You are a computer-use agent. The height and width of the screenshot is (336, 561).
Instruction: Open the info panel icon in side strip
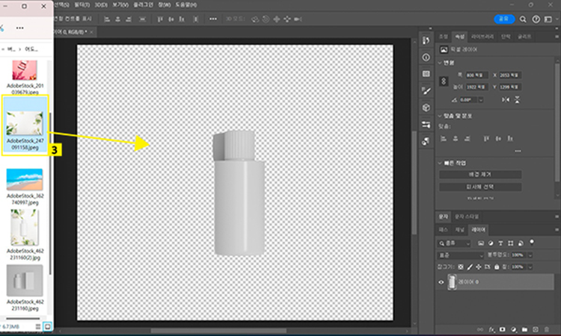coord(426,57)
